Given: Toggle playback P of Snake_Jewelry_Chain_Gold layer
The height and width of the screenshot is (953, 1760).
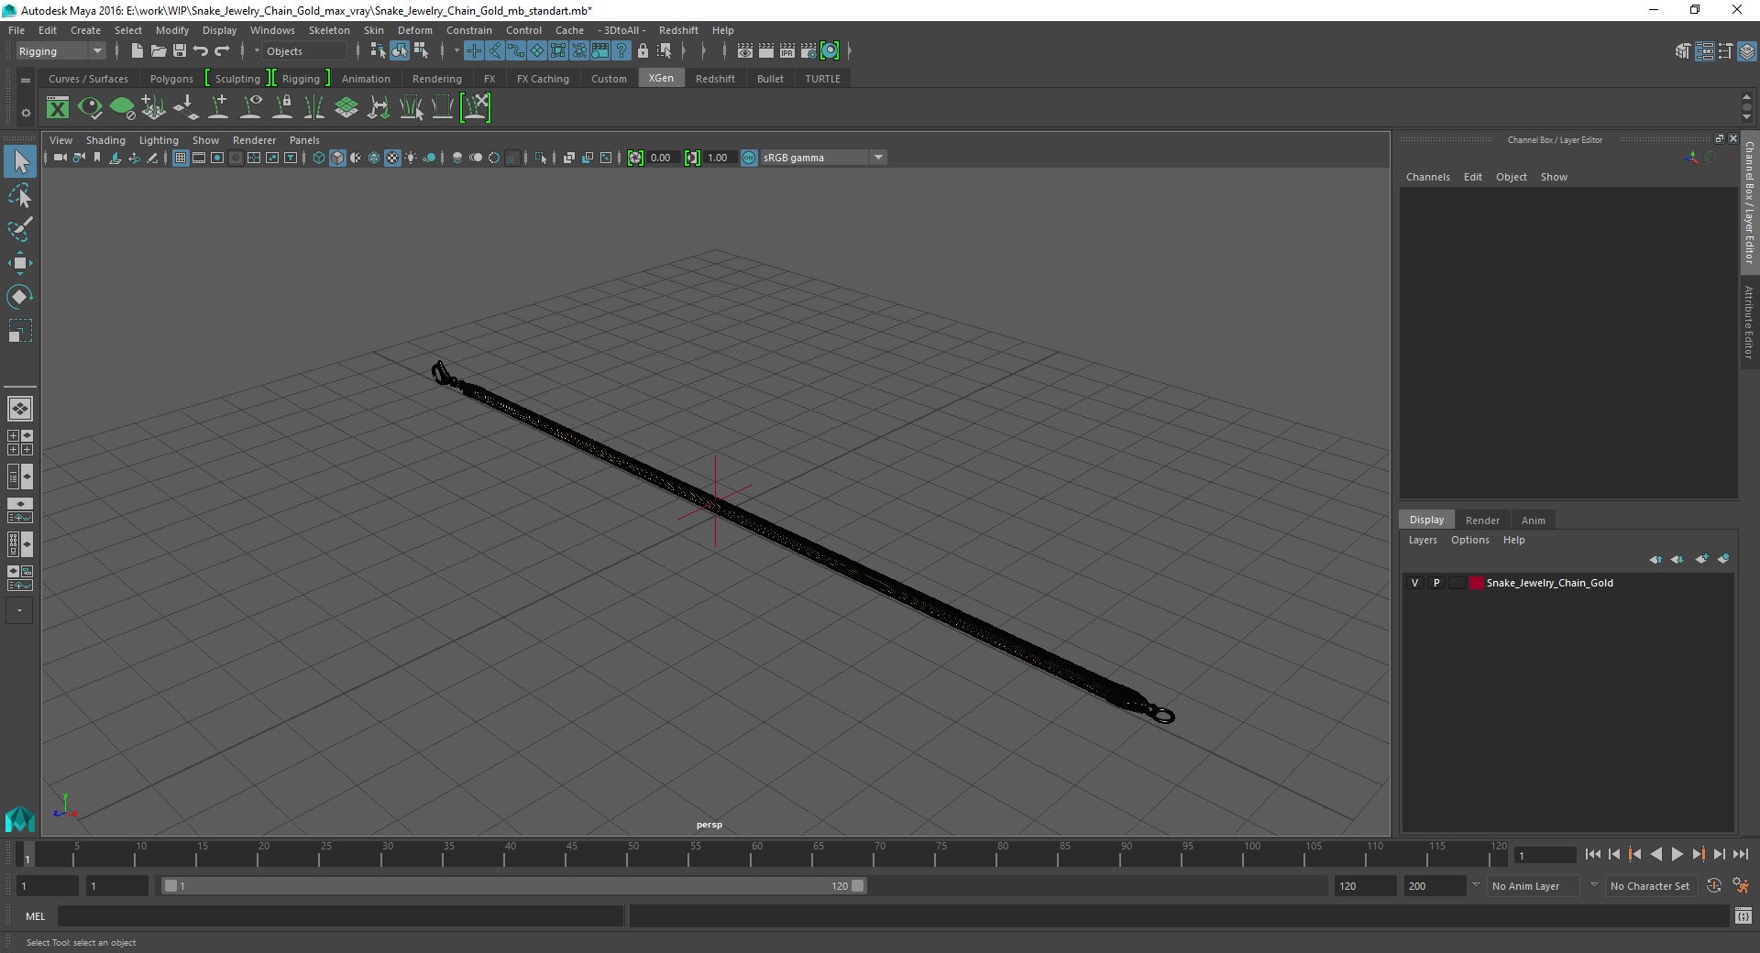Looking at the screenshot, I should (1436, 583).
